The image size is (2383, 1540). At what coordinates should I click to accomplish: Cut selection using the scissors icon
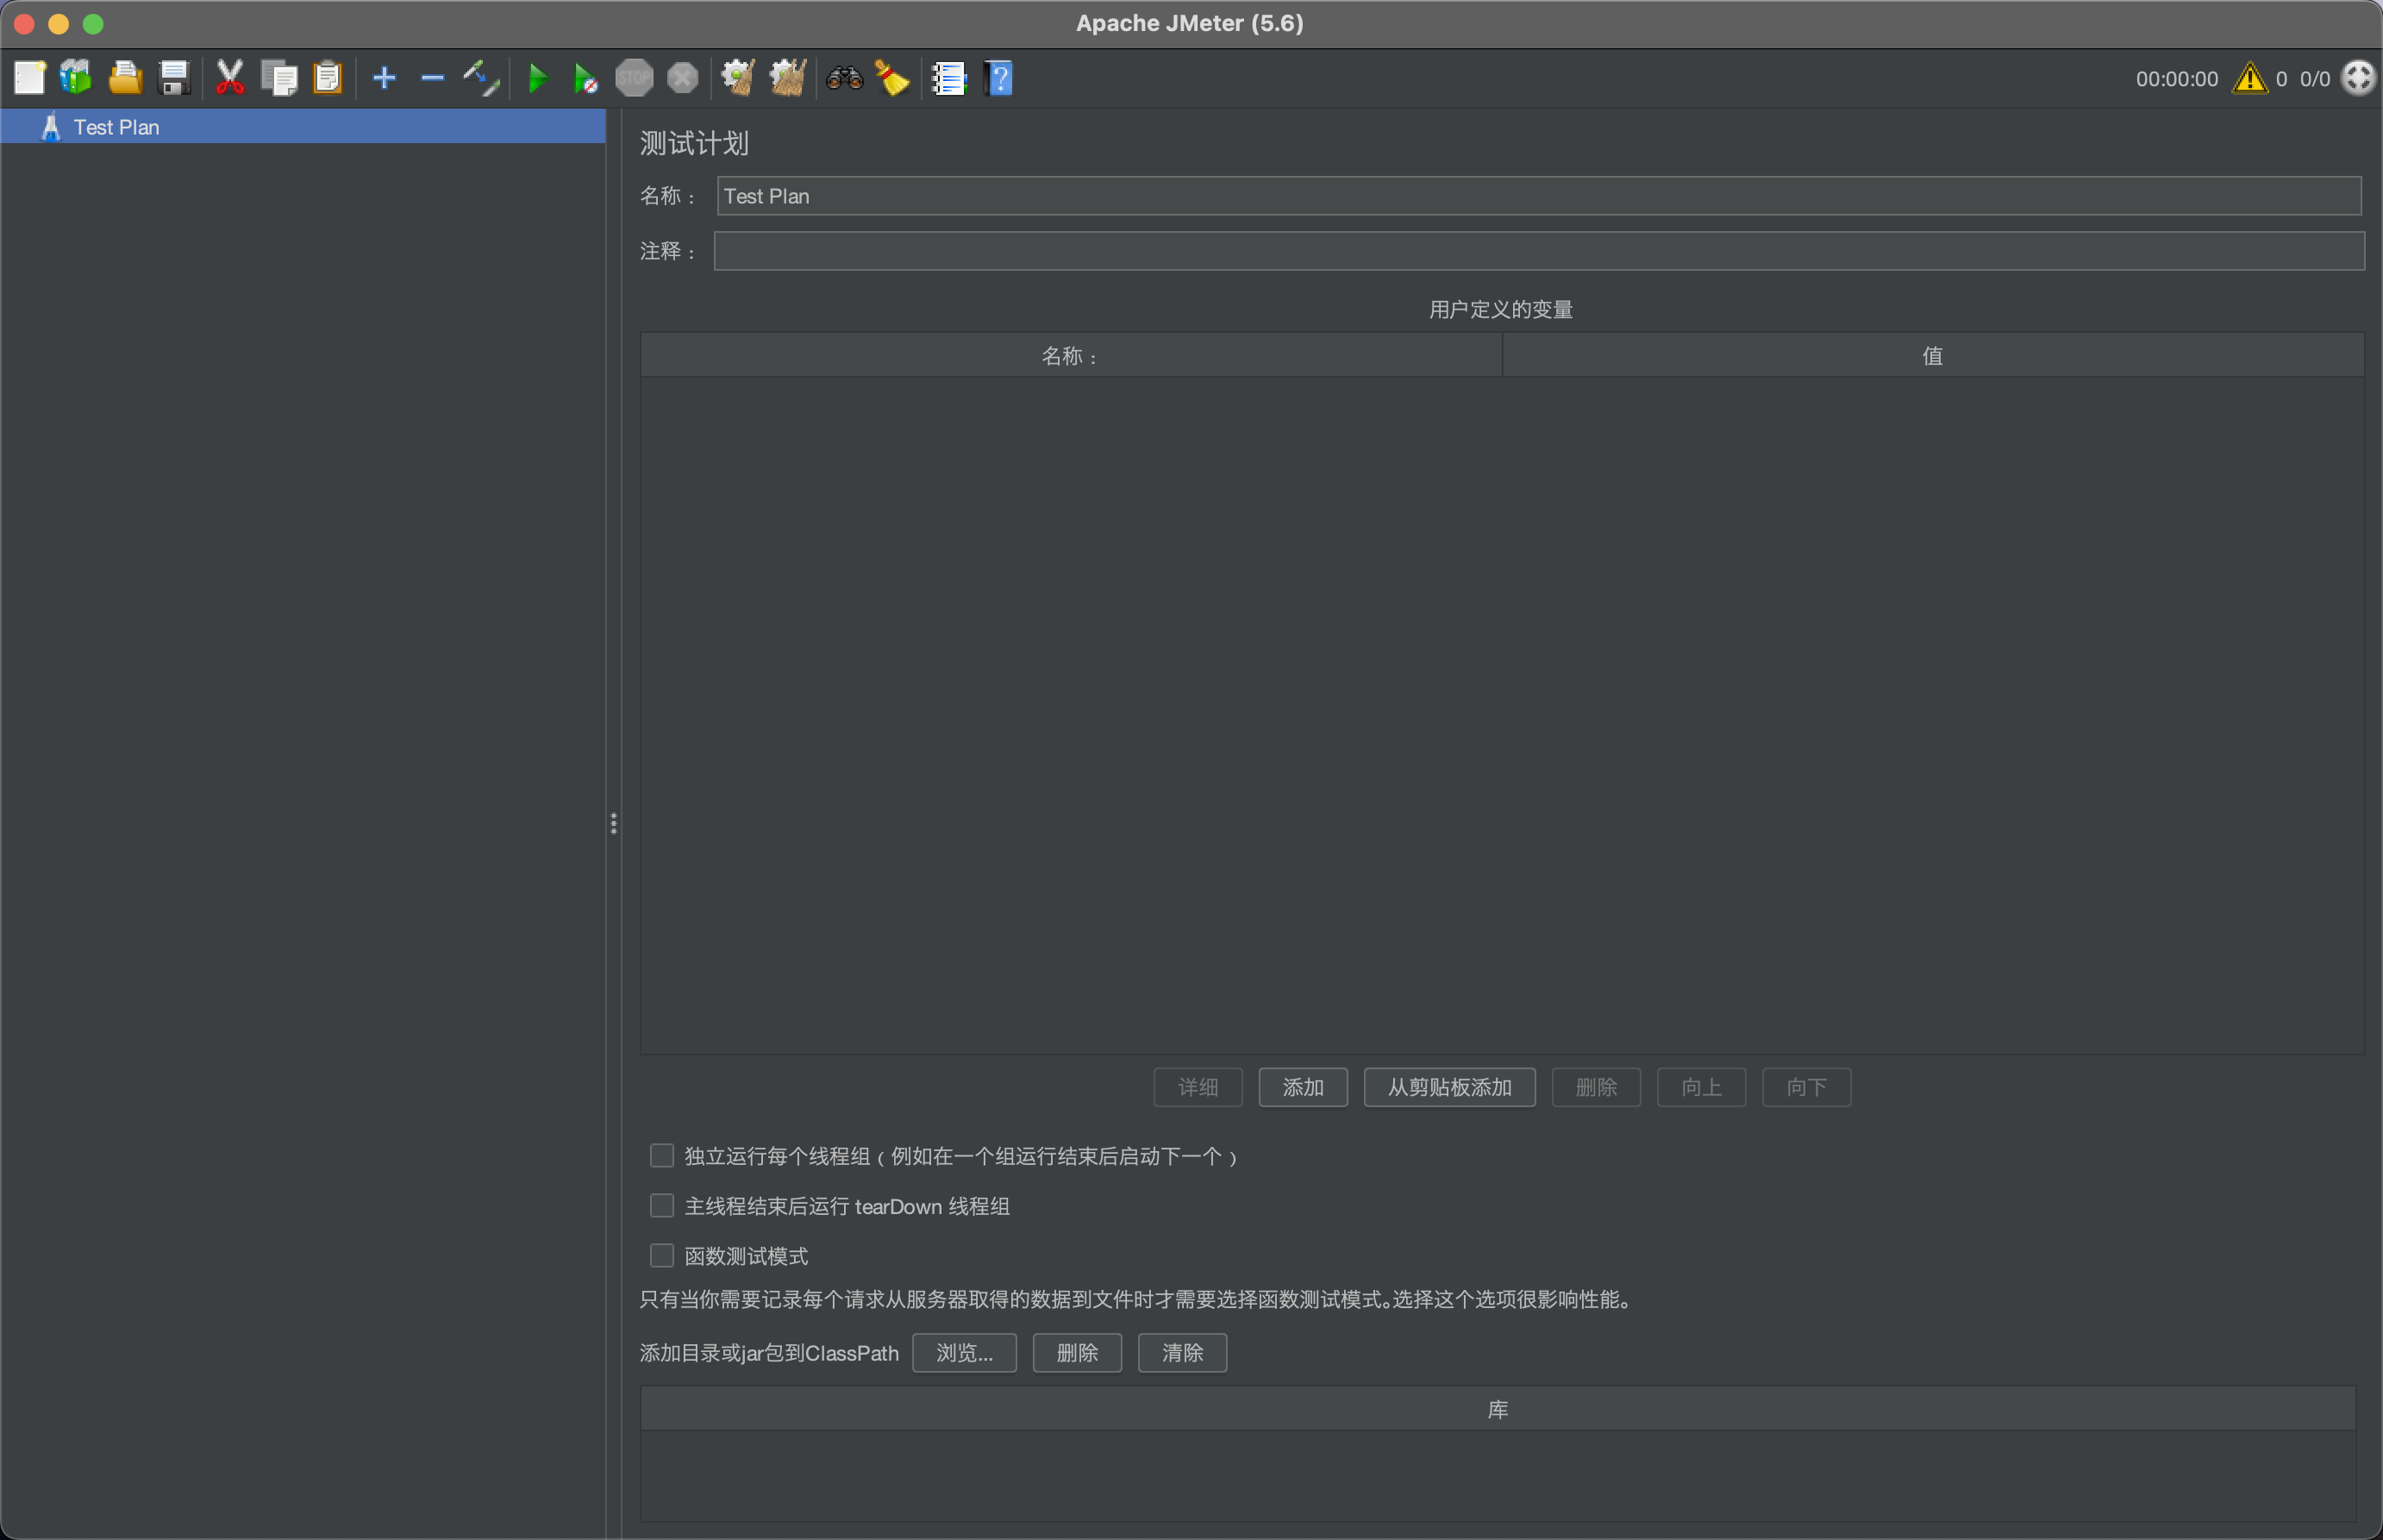click(x=230, y=78)
